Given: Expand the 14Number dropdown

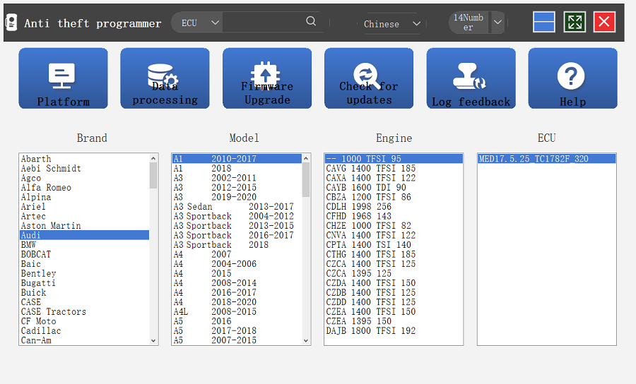Looking at the screenshot, I should pos(497,23).
